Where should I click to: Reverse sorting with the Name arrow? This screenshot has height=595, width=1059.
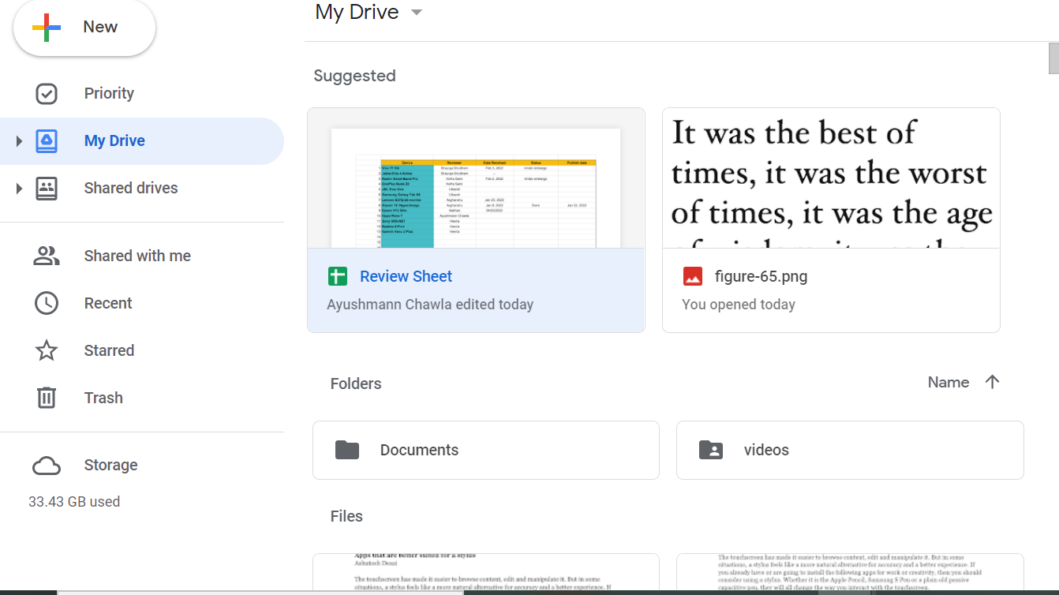[992, 382]
